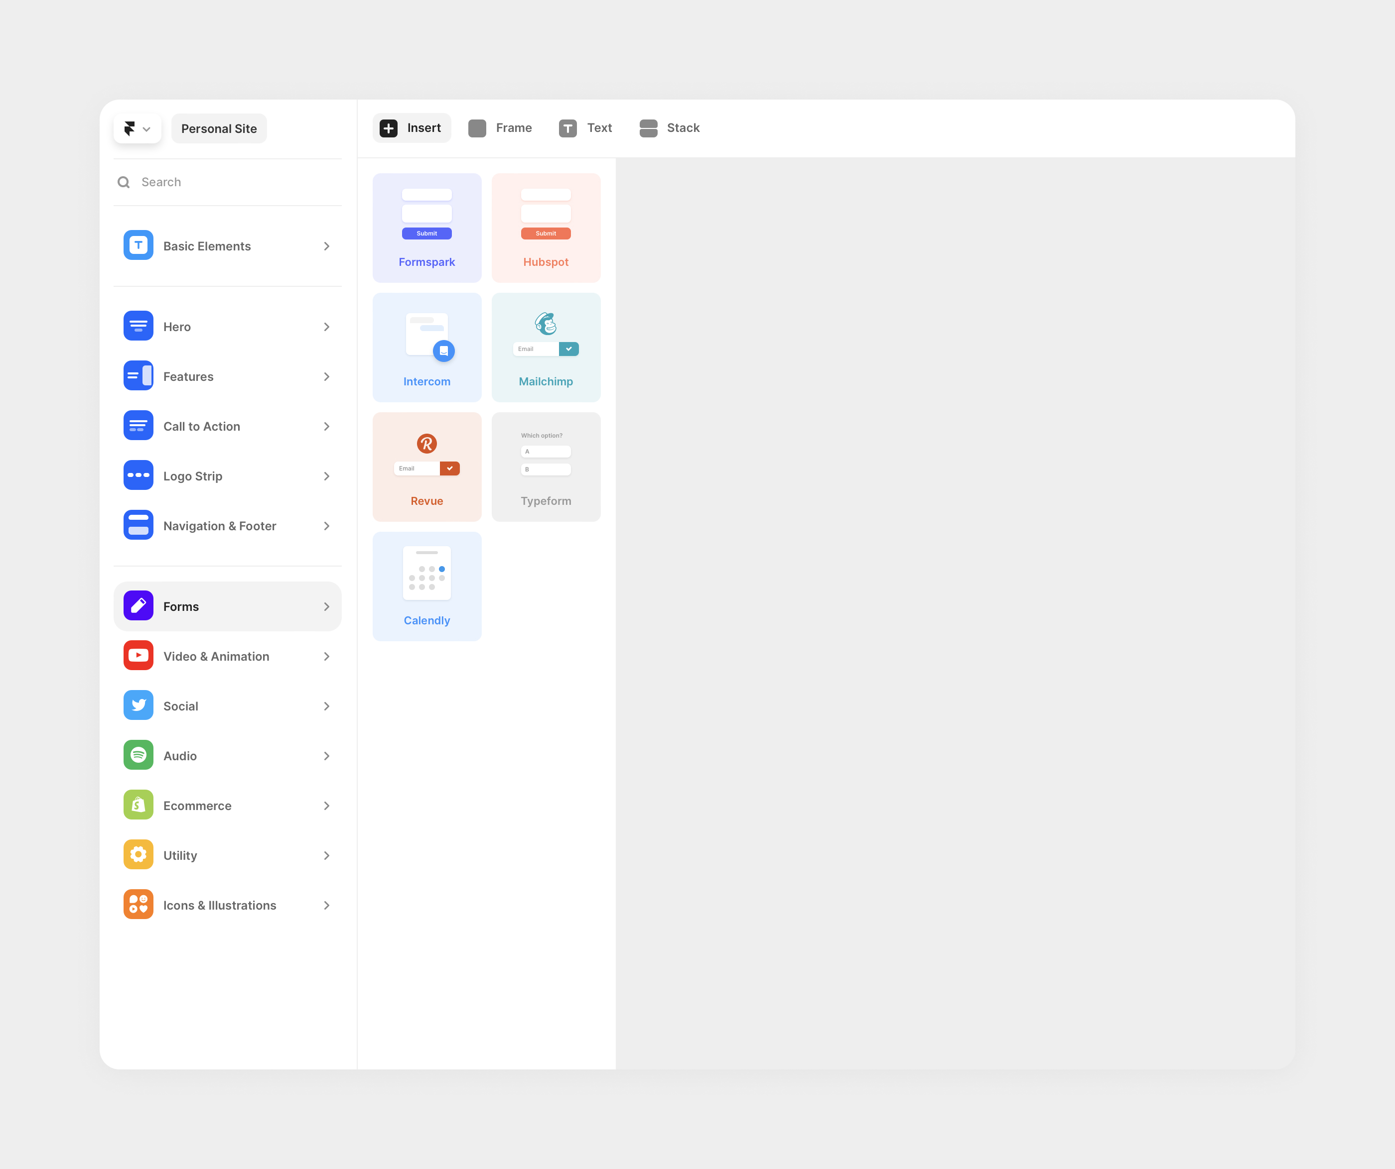Expand the Call to Action chevron
The width and height of the screenshot is (1395, 1169).
pos(326,426)
